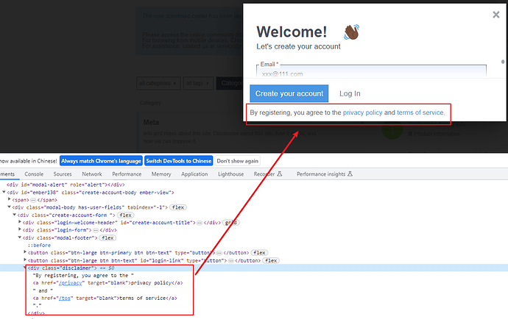Select the " and " text node

coord(43,290)
